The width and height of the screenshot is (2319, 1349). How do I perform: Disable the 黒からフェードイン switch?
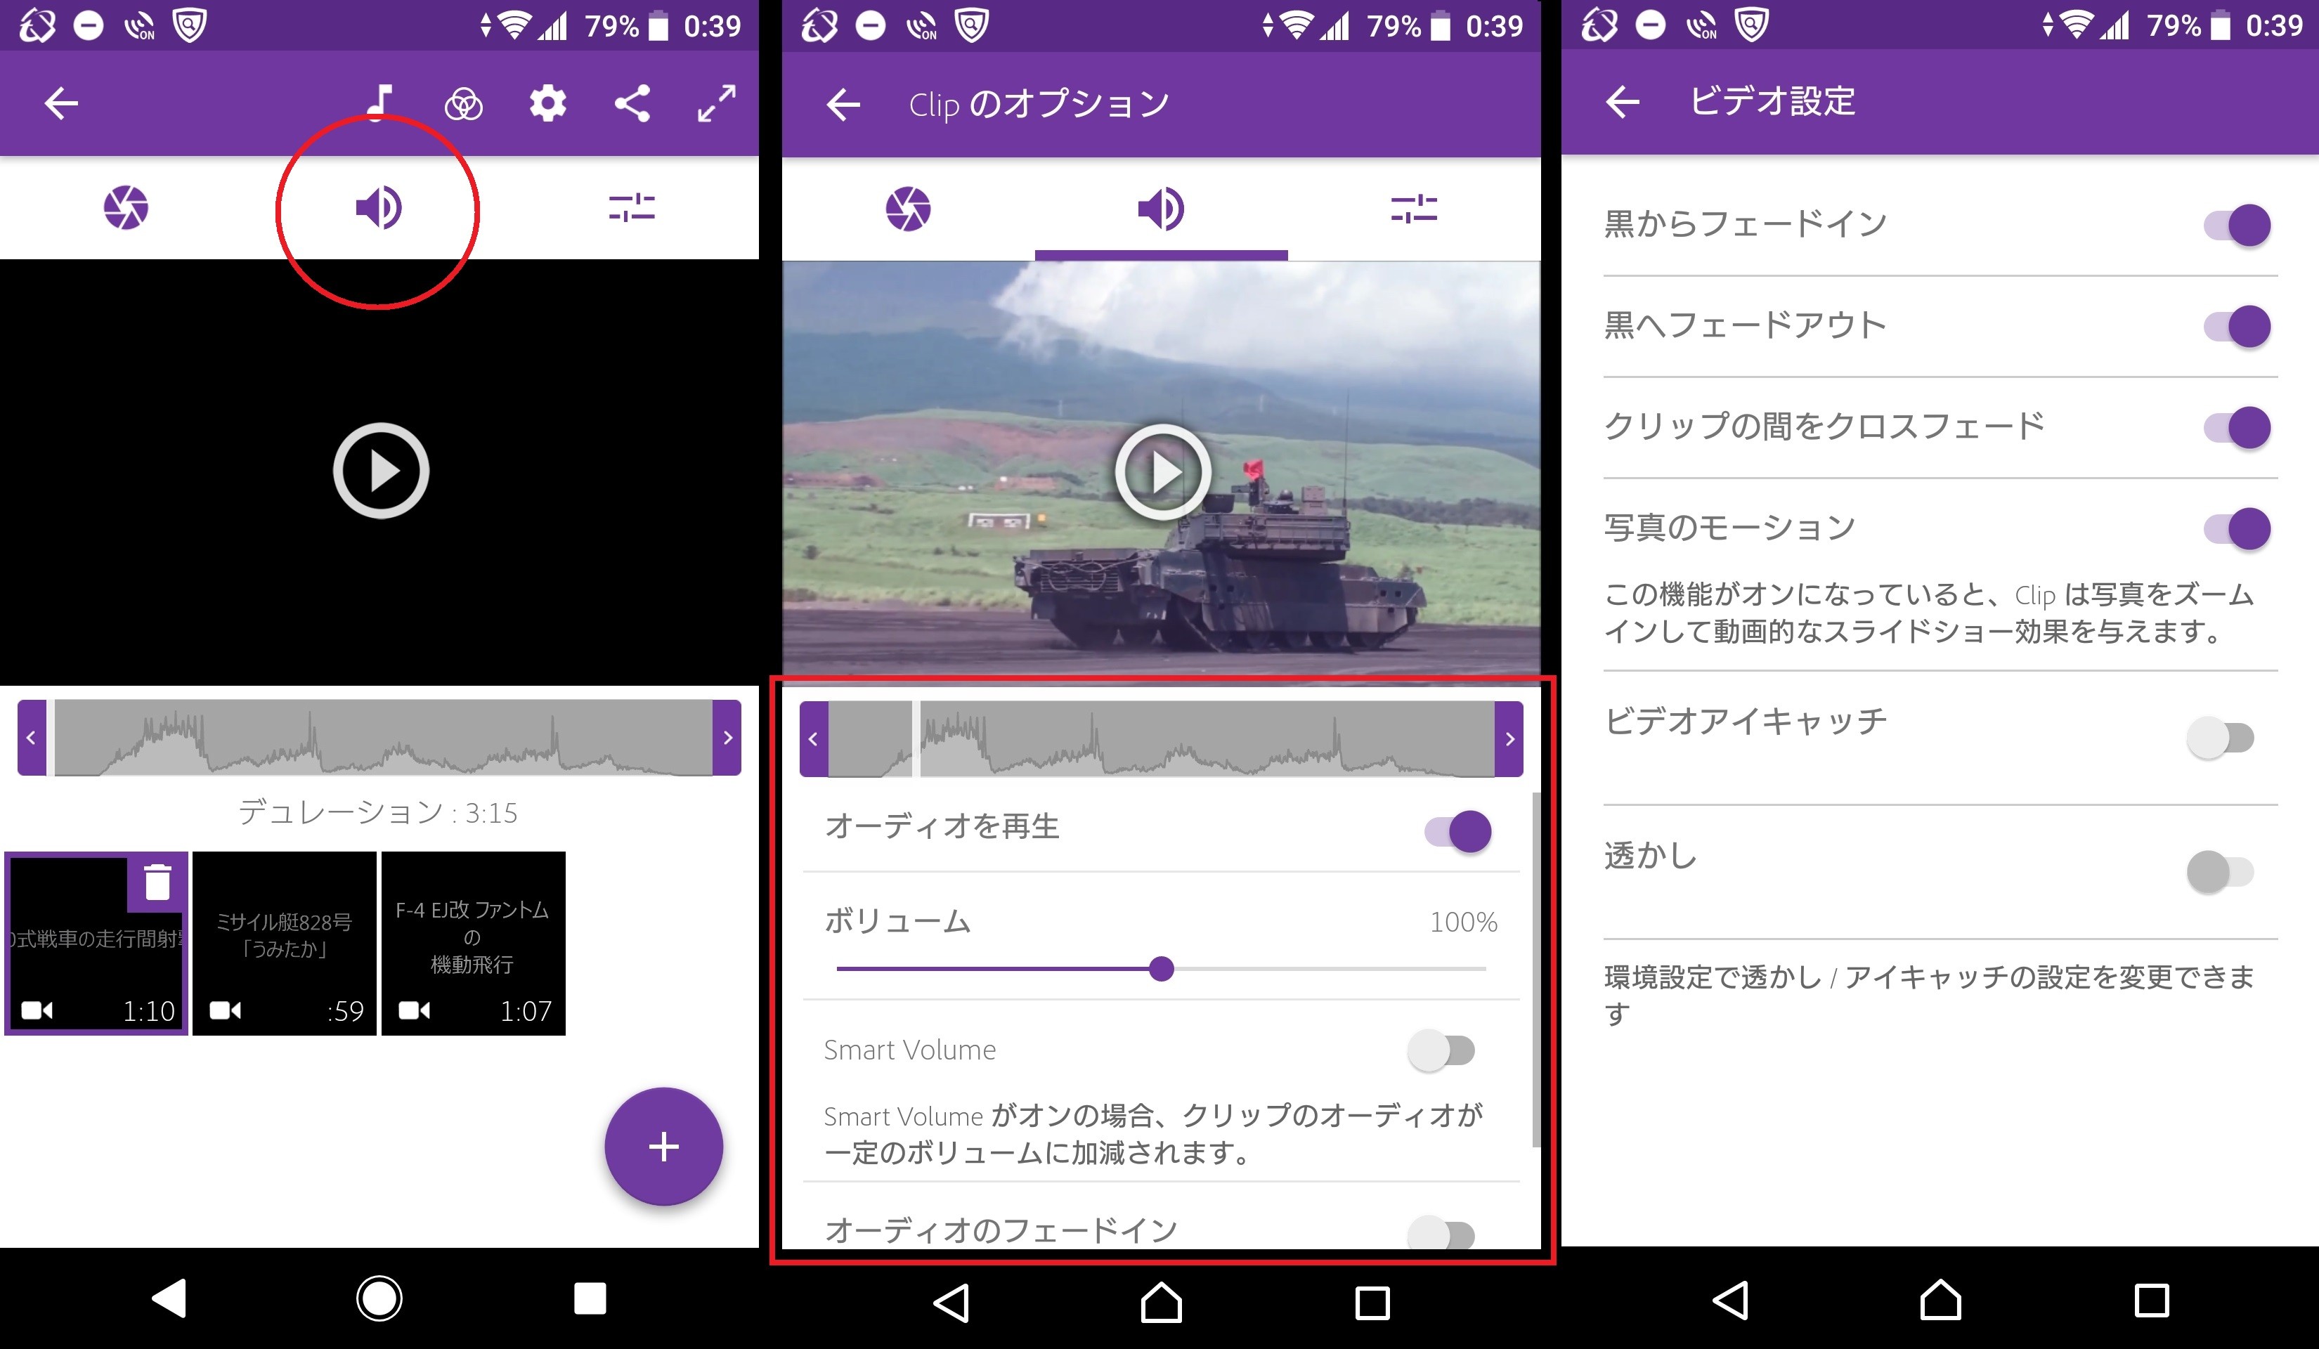(x=2236, y=225)
